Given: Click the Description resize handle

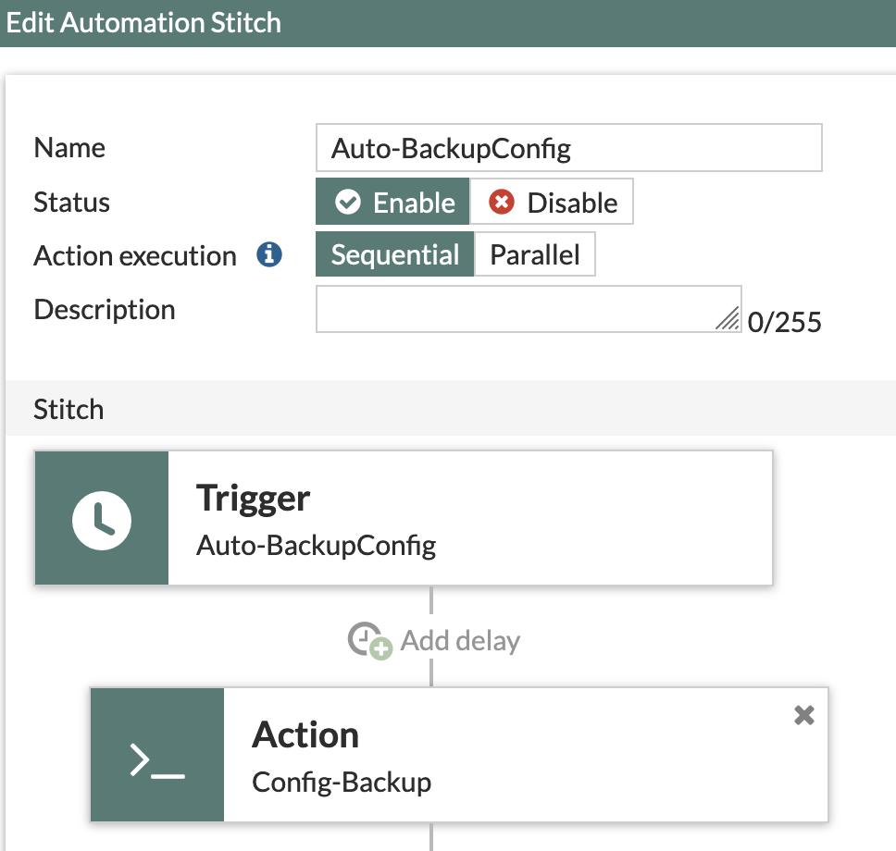Looking at the screenshot, I should 728,319.
